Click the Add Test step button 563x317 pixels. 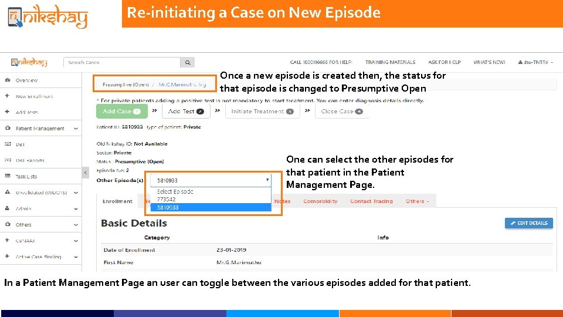(186, 112)
